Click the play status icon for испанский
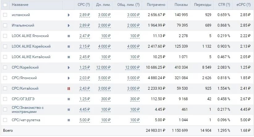Viewport: 254px width, 137px height. (69, 15)
